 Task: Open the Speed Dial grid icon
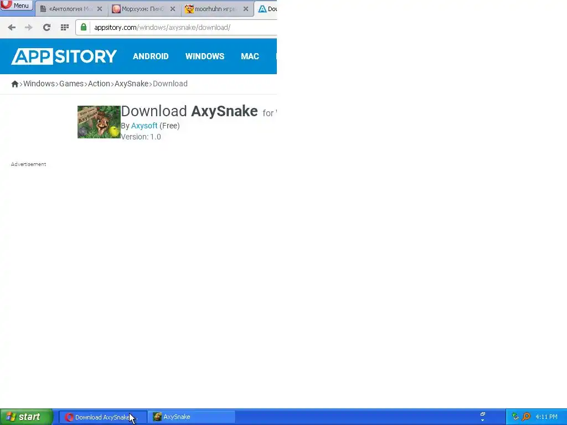[x=65, y=28]
